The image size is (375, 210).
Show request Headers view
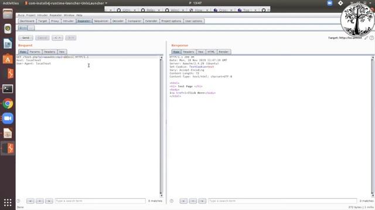coord(49,52)
